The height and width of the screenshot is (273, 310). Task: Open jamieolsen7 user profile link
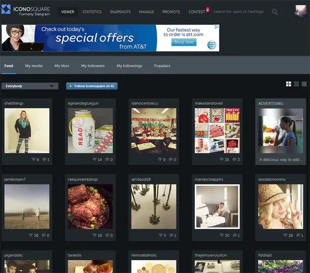tap(15, 179)
